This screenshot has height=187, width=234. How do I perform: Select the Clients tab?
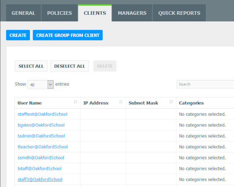tap(95, 13)
